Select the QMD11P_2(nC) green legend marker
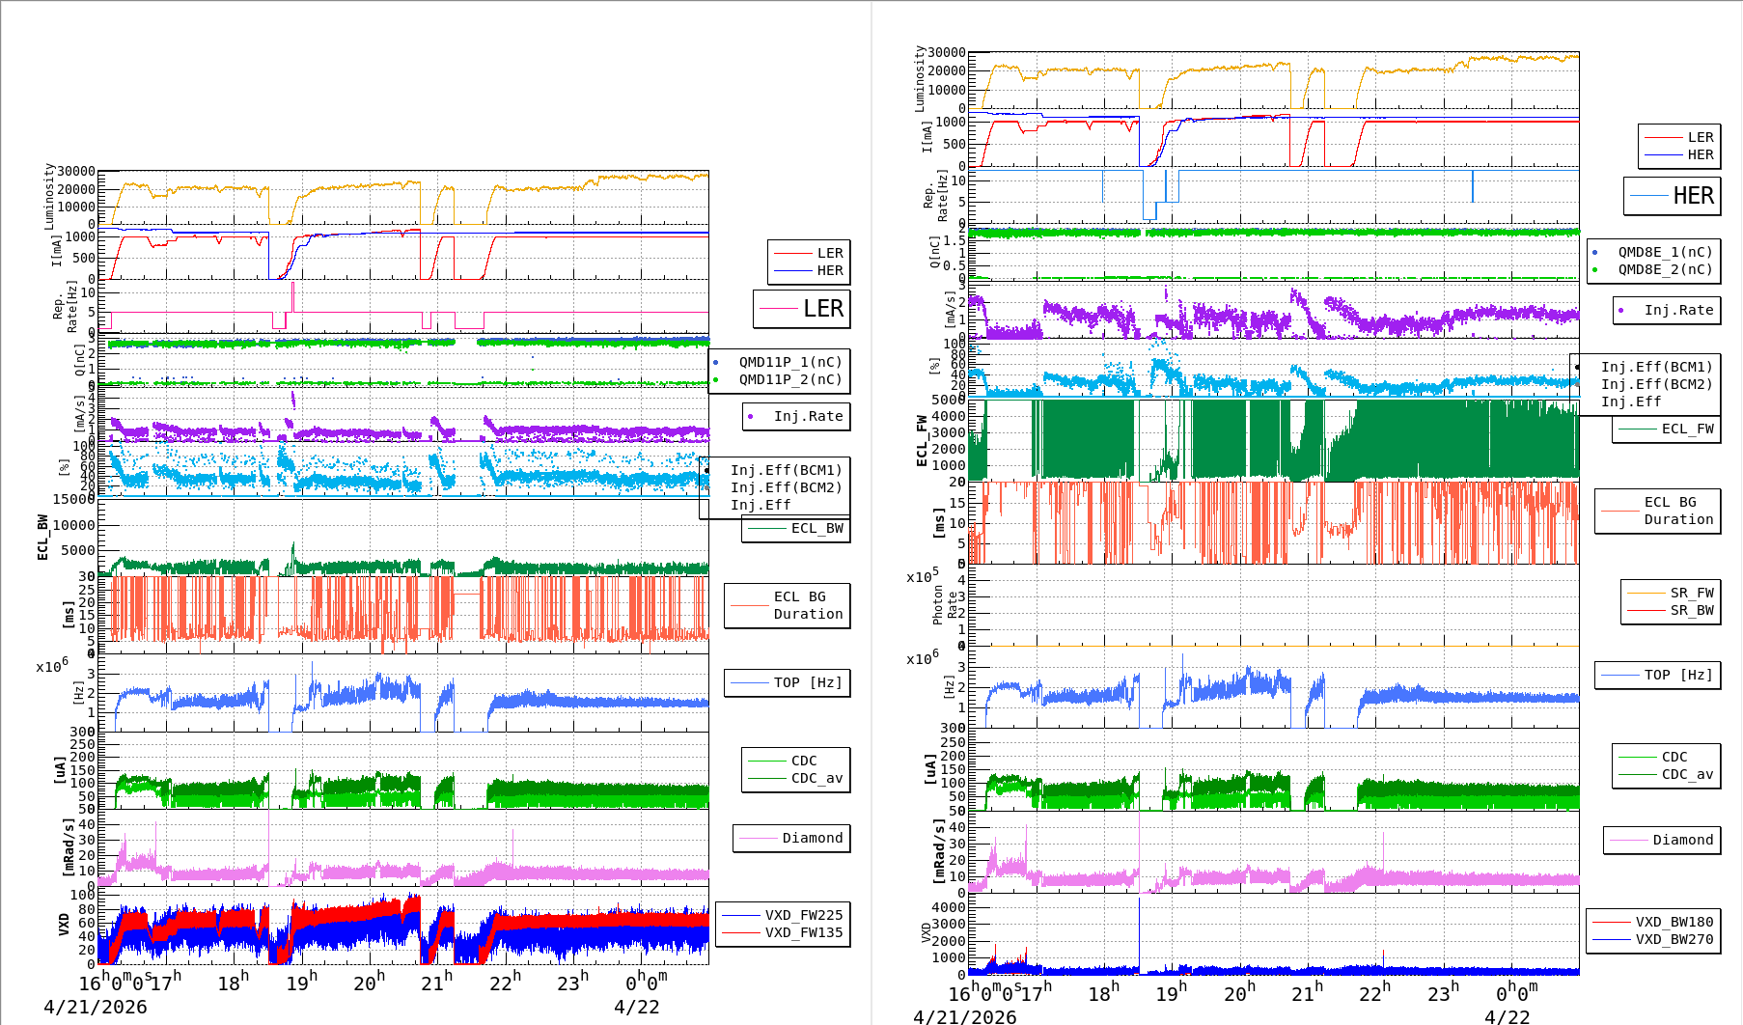Screen dimensions: 1743x1025 point(715,380)
